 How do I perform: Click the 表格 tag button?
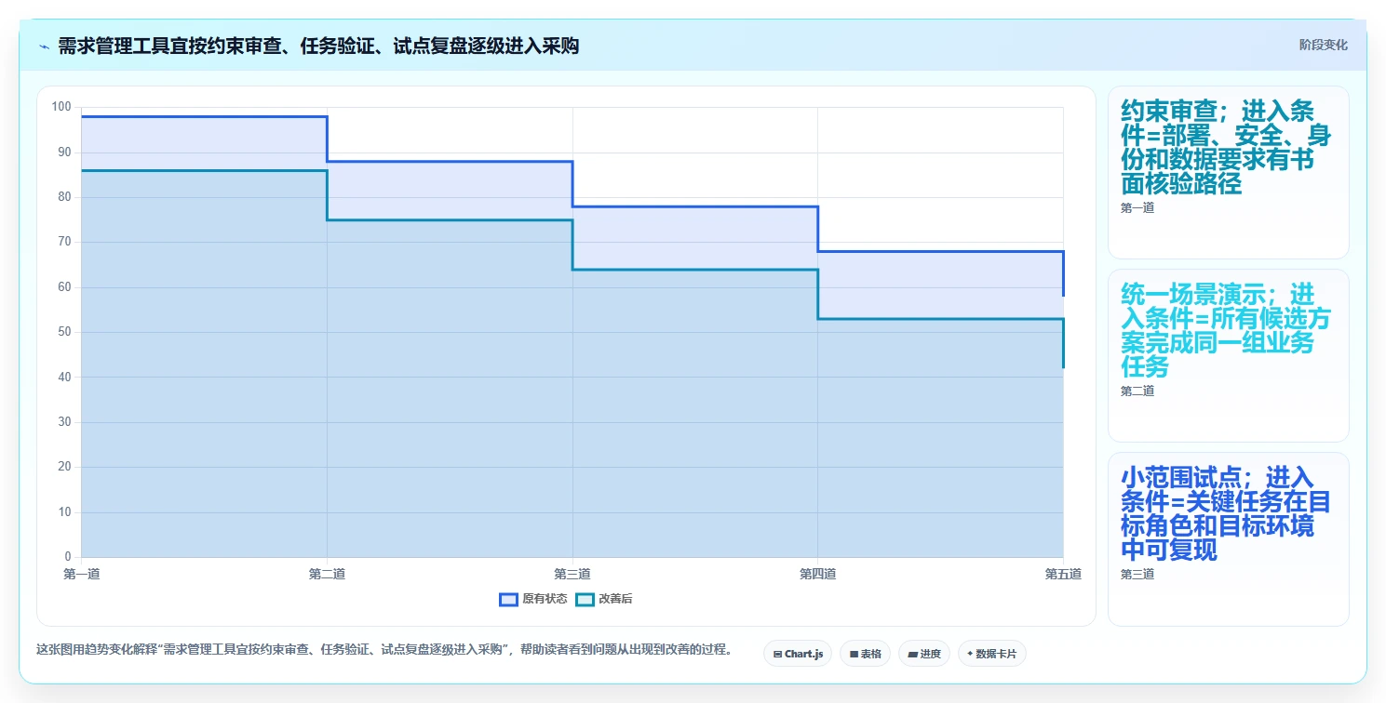tap(865, 654)
